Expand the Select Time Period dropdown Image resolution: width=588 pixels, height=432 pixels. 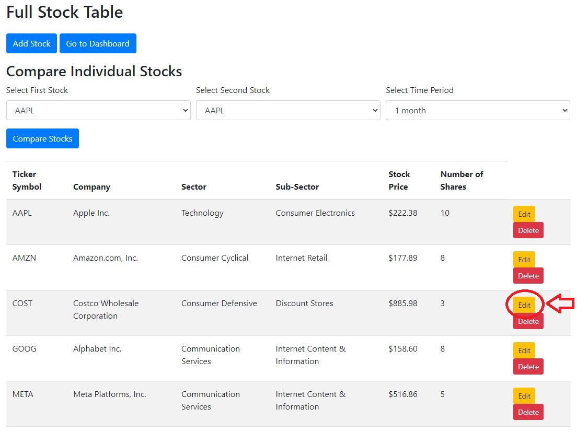[x=478, y=111]
